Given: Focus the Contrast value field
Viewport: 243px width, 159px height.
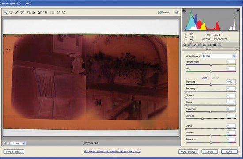Looking at the screenshot, I should (x=231, y=116).
